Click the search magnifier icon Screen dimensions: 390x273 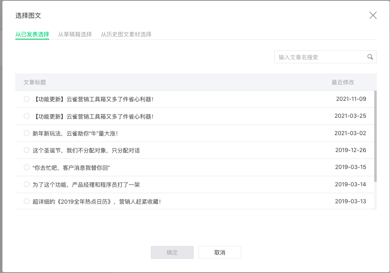[370, 57]
